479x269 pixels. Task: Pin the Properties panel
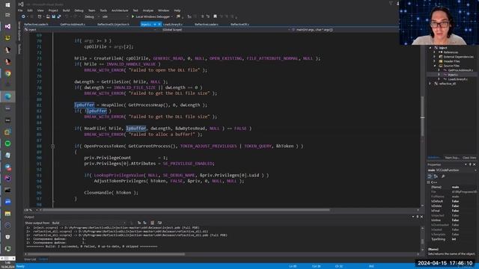[470, 164]
